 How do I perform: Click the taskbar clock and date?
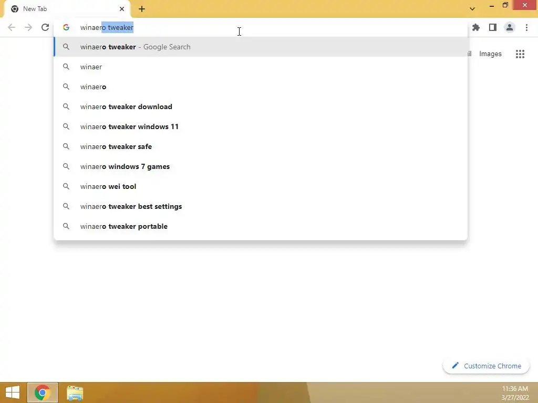click(515, 393)
